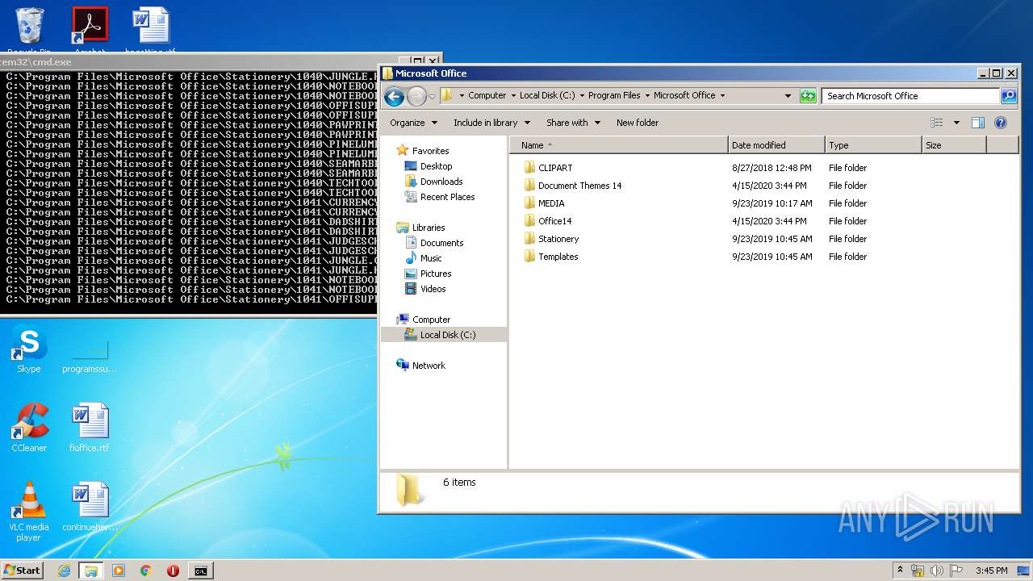This screenshot has height=581, width=1033.
Task: Open Google Chrome from the taskbar
Action: [145, 571]
